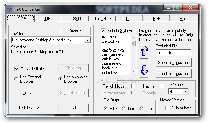Select amsfonts.hva in the style list

tap(113, 50)
